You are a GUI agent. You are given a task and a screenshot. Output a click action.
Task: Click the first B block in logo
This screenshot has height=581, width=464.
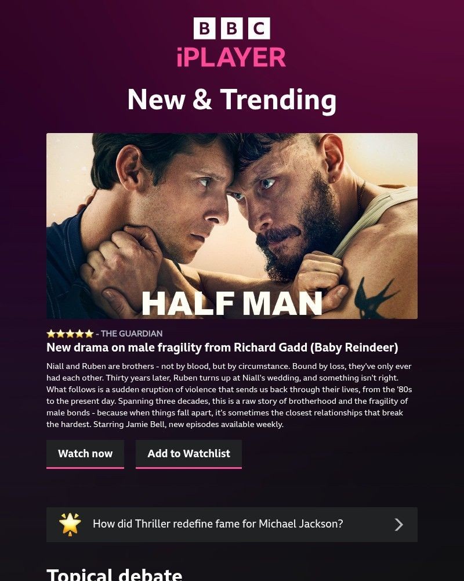(x=204, y=28)
